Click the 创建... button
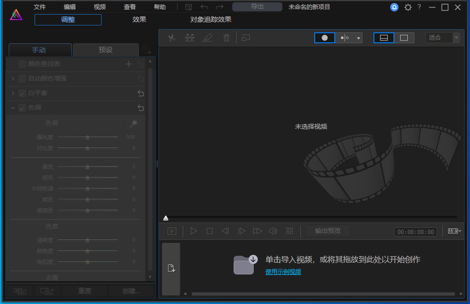470x304 pixels. (131, 291)
